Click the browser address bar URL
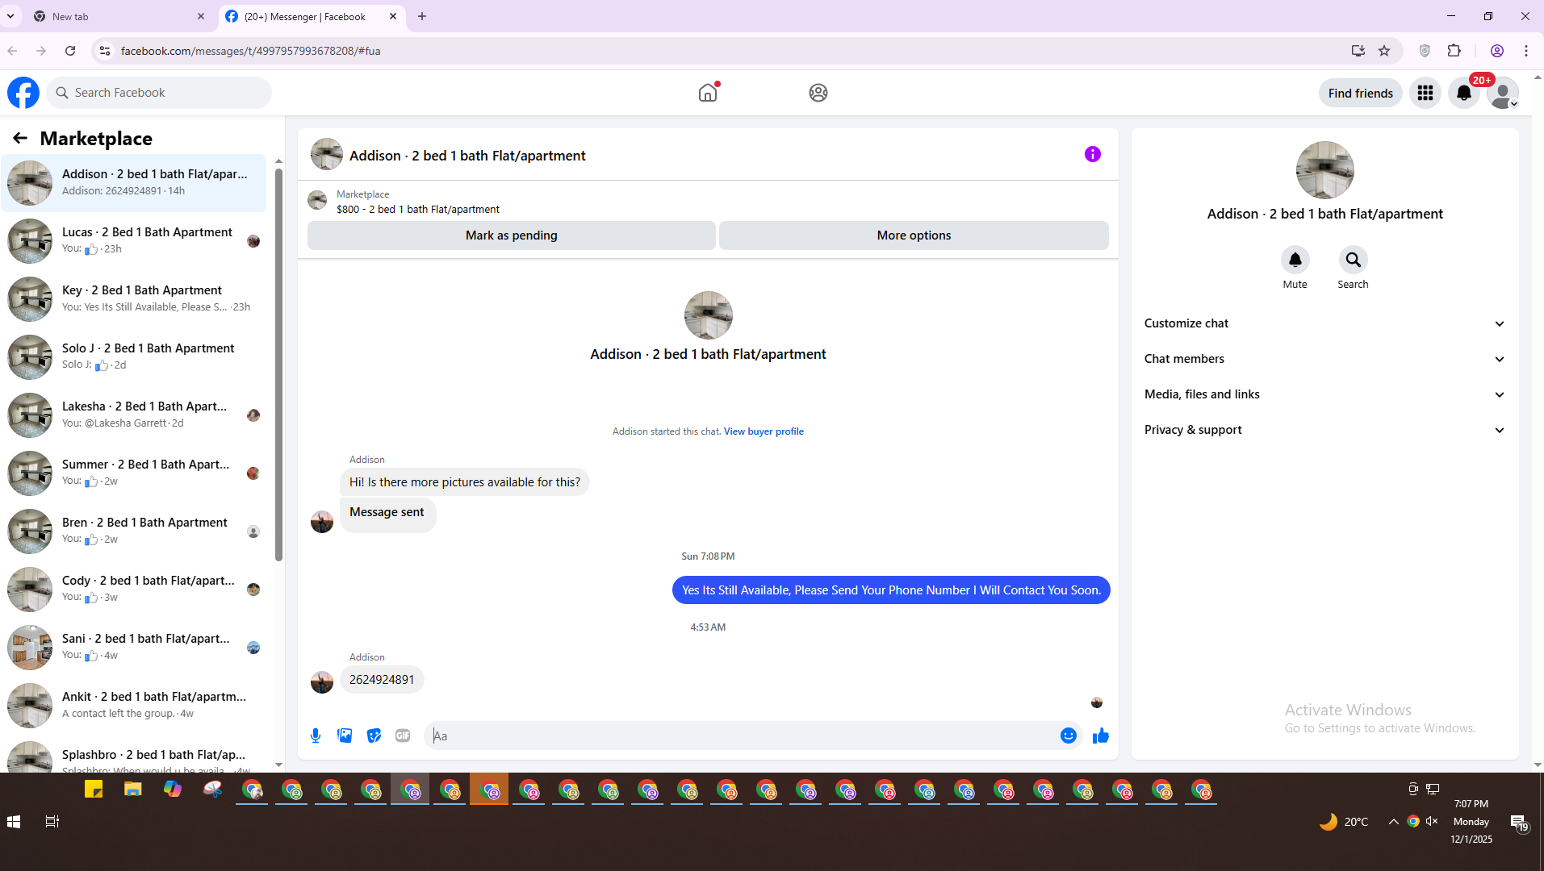Screen dimensions: 1544x871 click(251, 51)
